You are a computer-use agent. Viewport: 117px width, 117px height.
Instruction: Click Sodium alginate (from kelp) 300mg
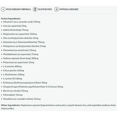21,58
